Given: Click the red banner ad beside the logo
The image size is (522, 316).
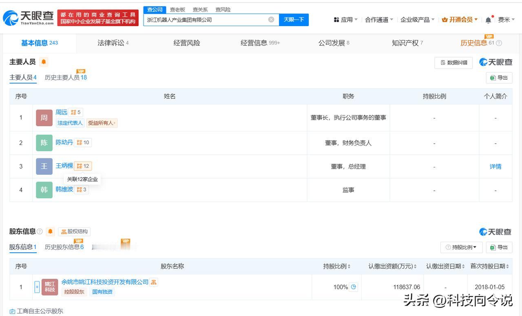Looking at the screenshot, I should (98, 18).
